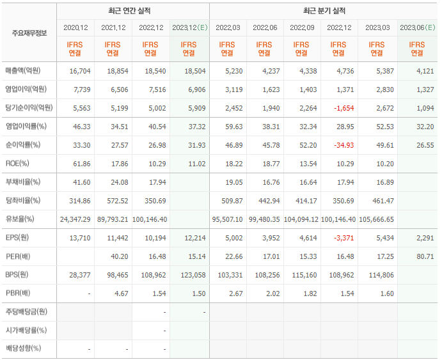This screenshot has height=360, width=442.
Task: Click IFRS 연결 under 2023.06(E) column
Action: (417, 49)
